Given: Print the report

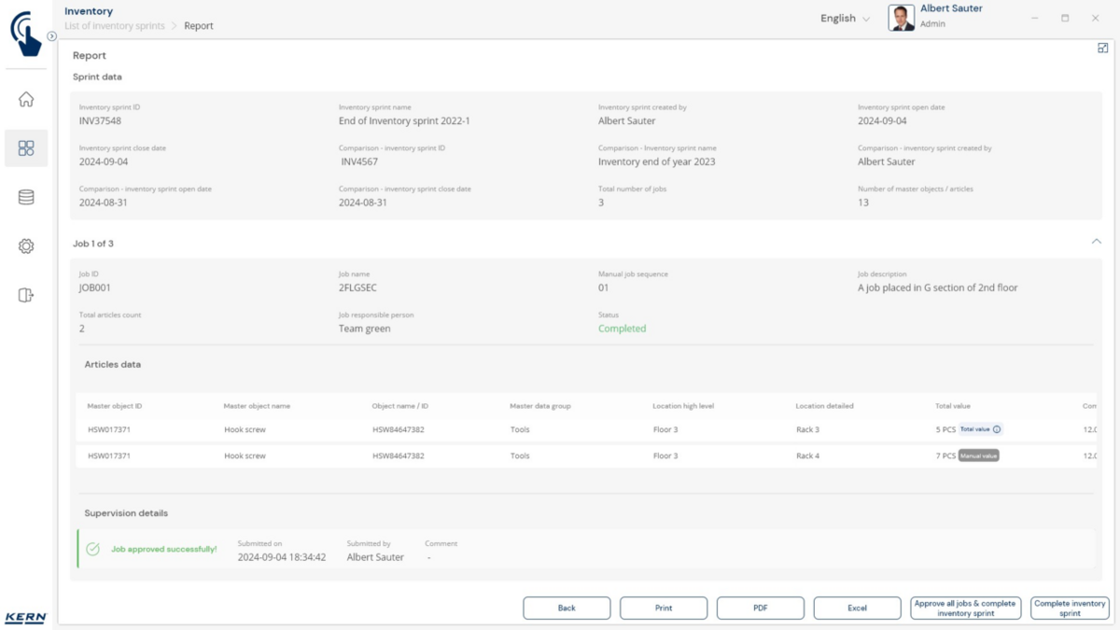Looking at the screenshot, I should point(663,608).
